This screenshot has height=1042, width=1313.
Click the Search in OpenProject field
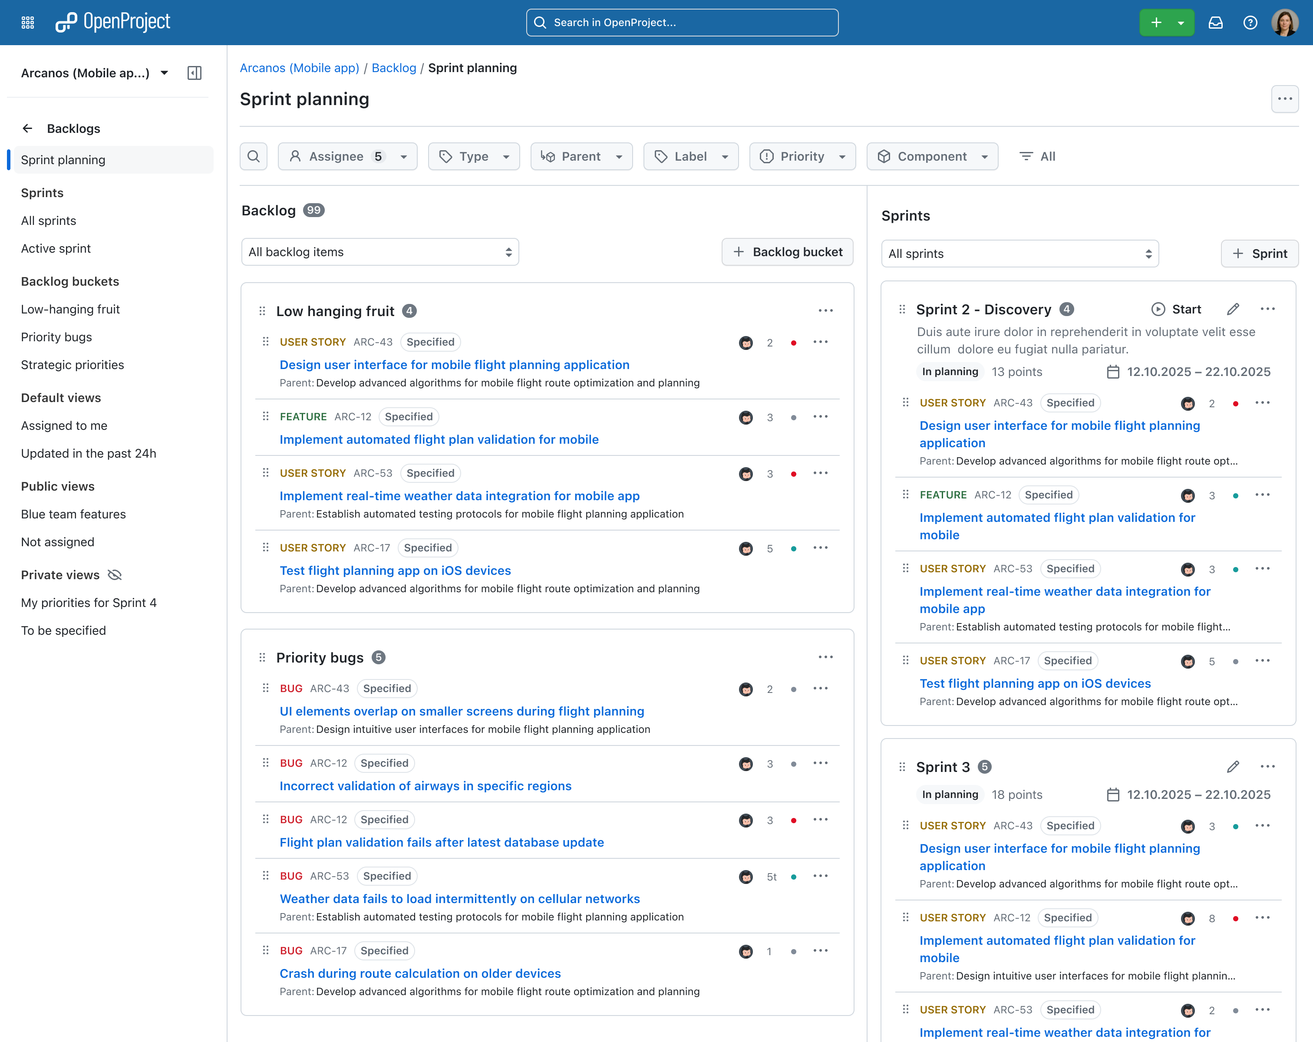tap(682, 22)
